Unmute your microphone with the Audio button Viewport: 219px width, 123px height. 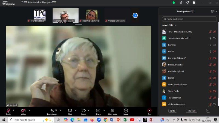(8, 111)
